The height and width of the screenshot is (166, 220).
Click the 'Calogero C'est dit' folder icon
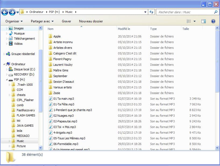pos(51,53)
